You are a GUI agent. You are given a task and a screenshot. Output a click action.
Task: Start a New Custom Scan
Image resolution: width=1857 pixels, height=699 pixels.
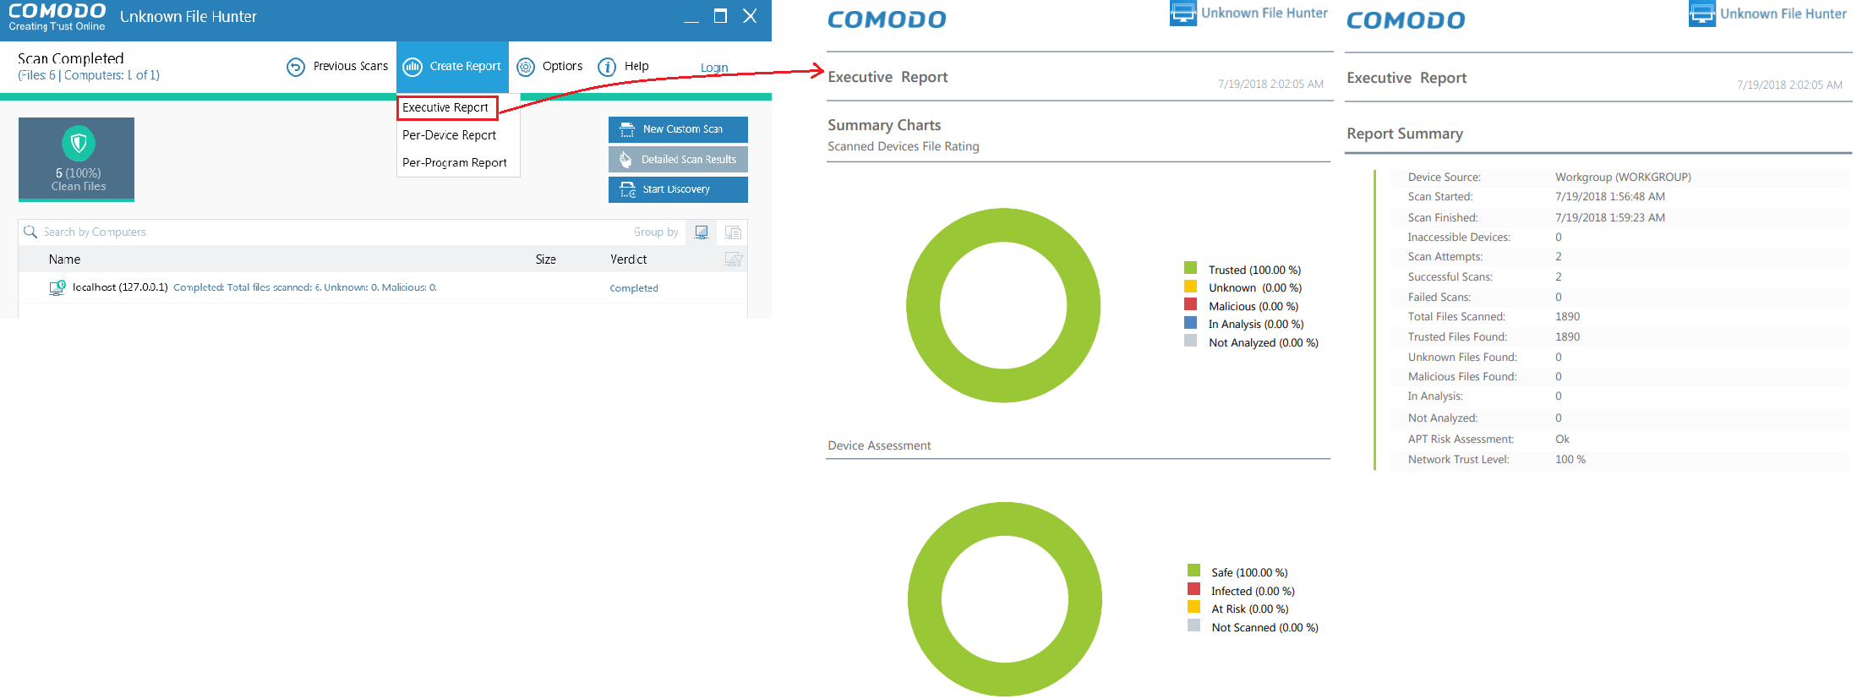(678, 129)
